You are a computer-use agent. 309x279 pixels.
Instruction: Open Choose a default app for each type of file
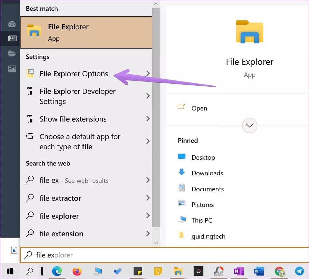(x=86, y=142)
